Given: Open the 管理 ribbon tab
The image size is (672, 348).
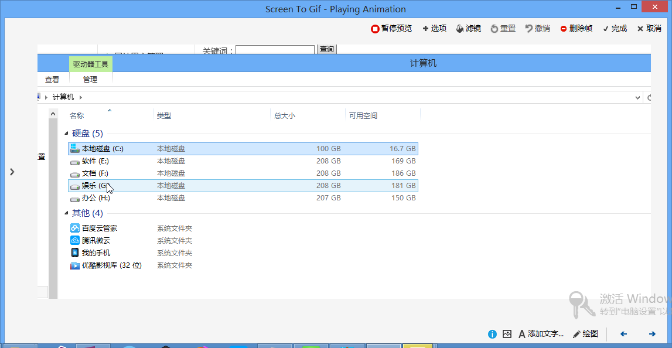Looking at the screenshot, I should pos(90,79).
